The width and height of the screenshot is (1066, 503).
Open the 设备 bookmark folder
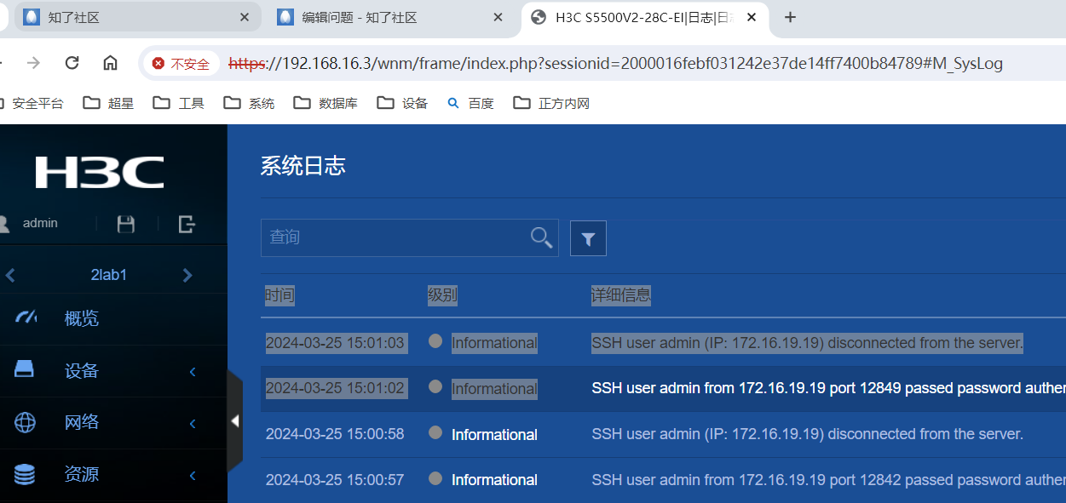[x=402, y=103]
